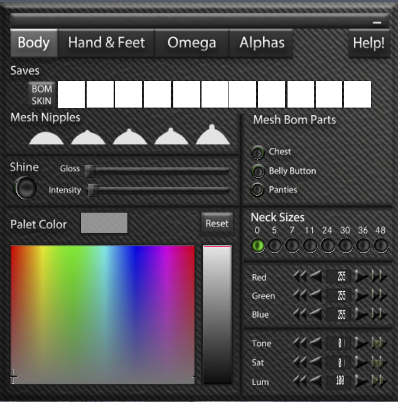This screenshot has width=398, height=402.
Task: Decrease Sat with single left arrow
Action: pyautogui.click(x=316, y=362)
